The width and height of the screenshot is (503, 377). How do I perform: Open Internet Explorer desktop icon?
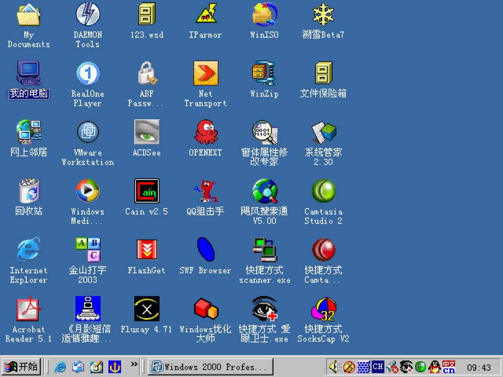(28, 250)
